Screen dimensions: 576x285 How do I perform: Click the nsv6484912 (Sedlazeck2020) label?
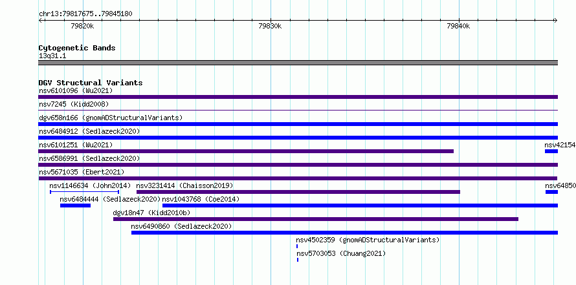(89, 131)
